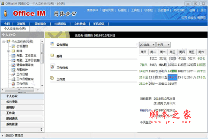Image resolution: width=208 pixels, height=139 pixels.
Task: Click 关闭当前 header link
Action: pyautogui.click(x=179, y=10)
